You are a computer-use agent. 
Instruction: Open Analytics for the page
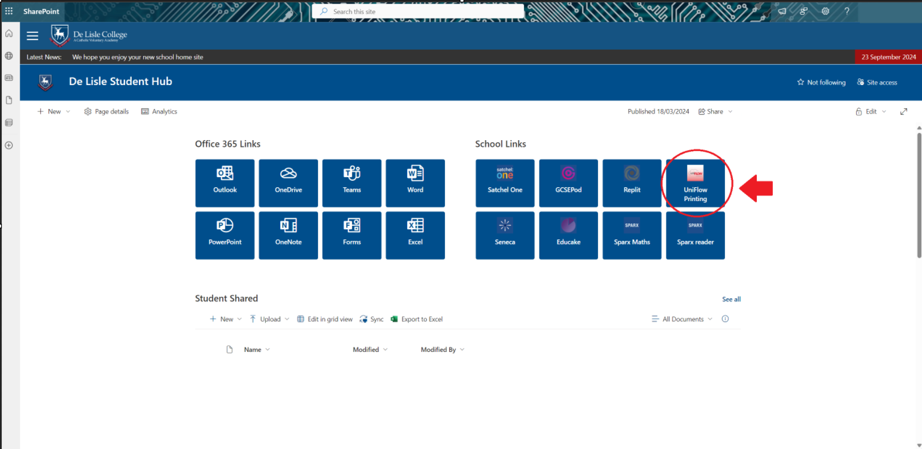click(x=159, y=111)
